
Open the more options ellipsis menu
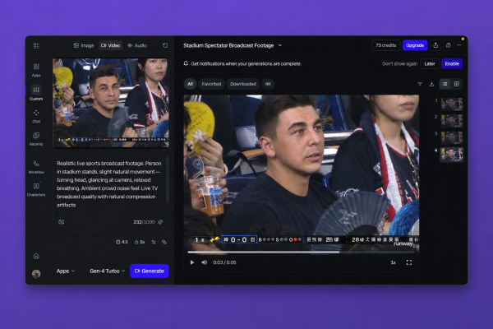point(459,45)
